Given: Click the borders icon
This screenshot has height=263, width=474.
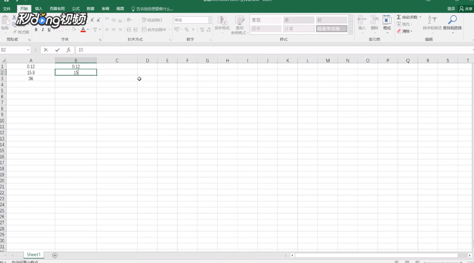Looking at the screenshot, I should (x=61, y=29).
